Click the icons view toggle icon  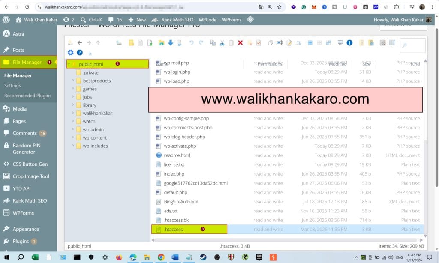point(382,42)
